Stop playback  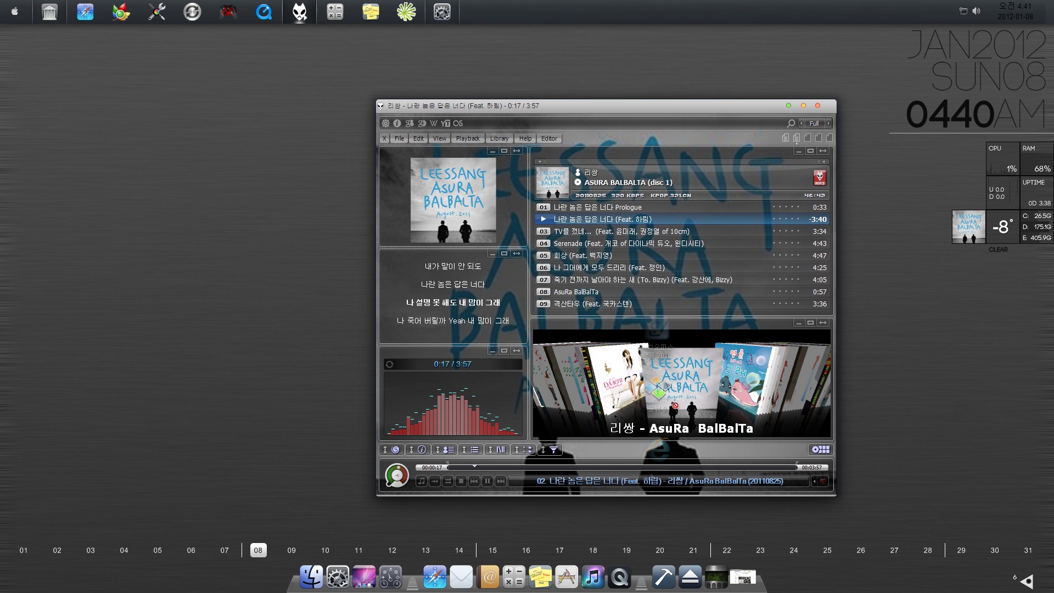click(x=461, y=481)
